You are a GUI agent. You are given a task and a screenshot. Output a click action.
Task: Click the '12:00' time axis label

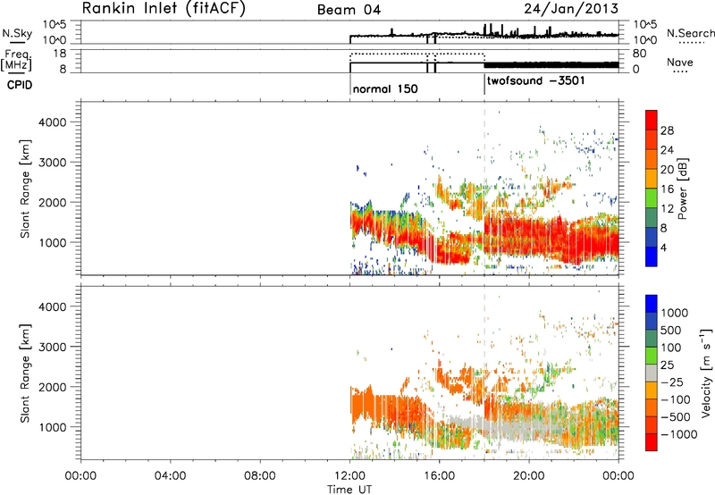point(349,476)
